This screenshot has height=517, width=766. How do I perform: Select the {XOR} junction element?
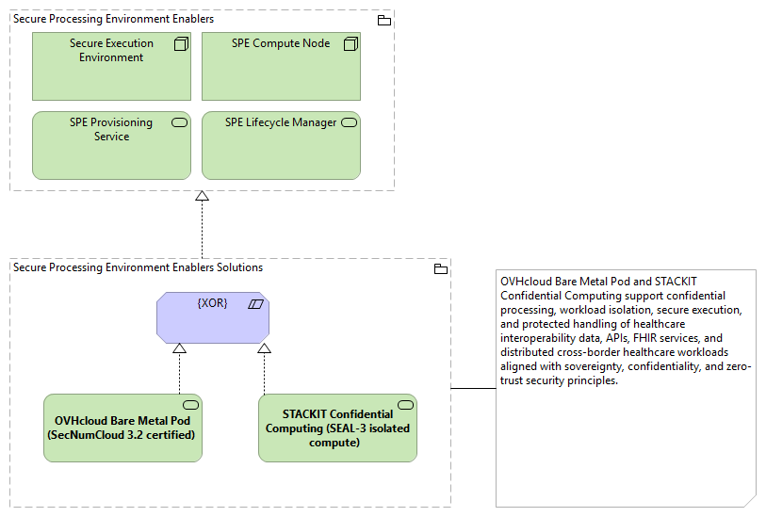213,317
